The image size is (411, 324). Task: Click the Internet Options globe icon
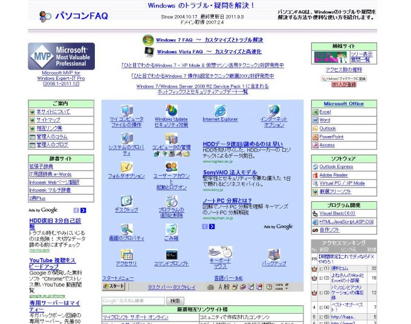pos(274,111)
